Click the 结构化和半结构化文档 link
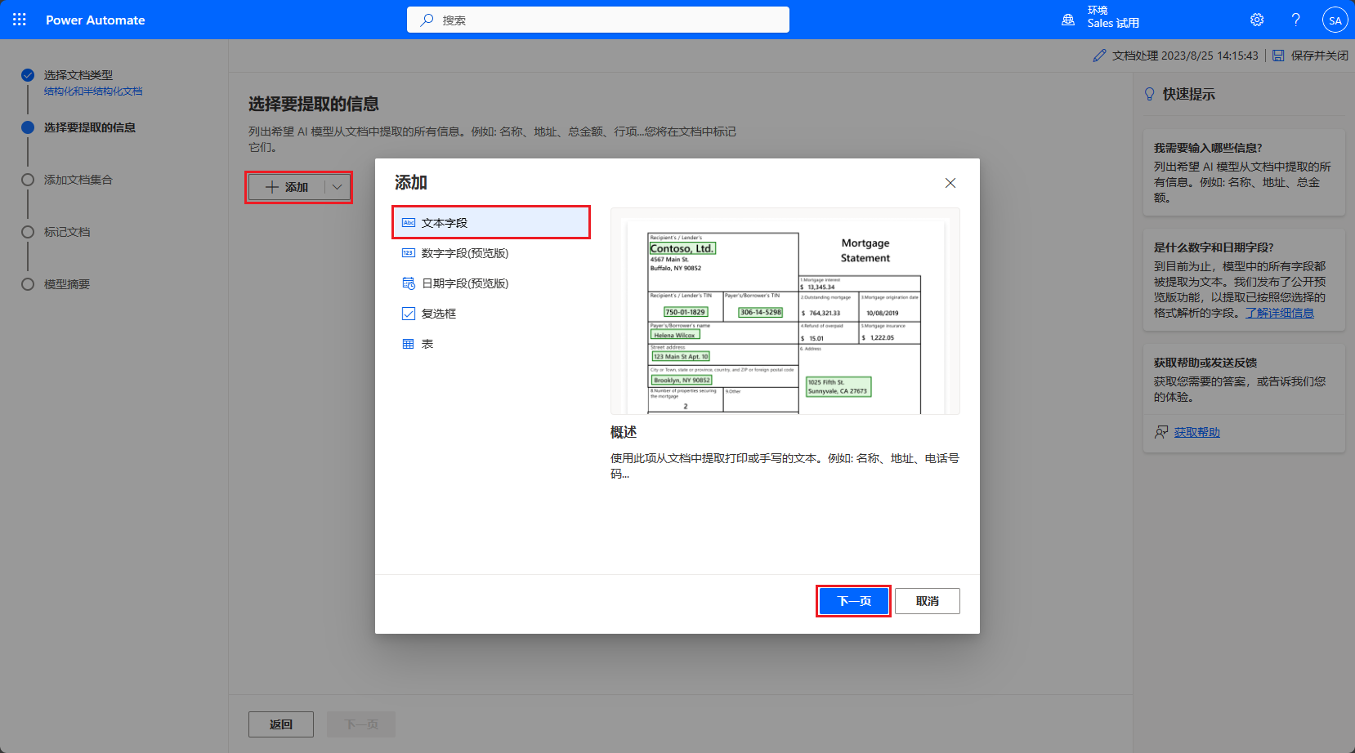This screenshot has height=753, width=1355. [93, 91]
